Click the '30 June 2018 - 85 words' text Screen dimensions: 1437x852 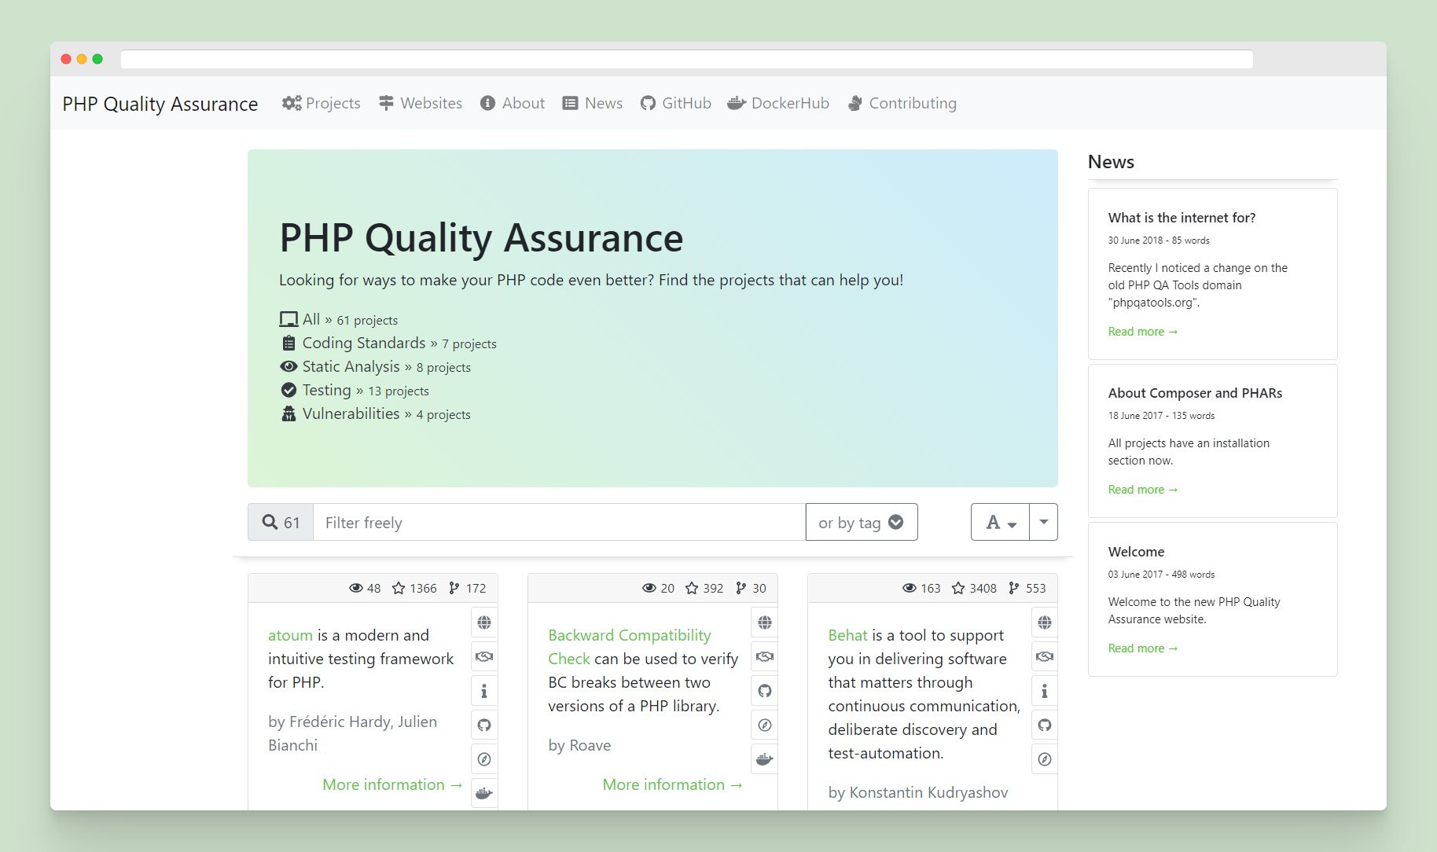pyautogui.click(x=1159, y=241)
